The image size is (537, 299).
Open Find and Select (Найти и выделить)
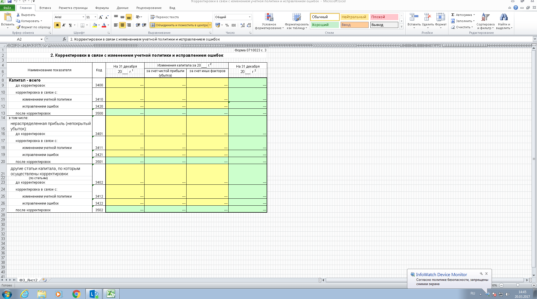[x=504, y=21]
